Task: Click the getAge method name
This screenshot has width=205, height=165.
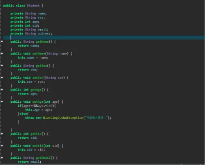Action: click(x=36, y=90)
